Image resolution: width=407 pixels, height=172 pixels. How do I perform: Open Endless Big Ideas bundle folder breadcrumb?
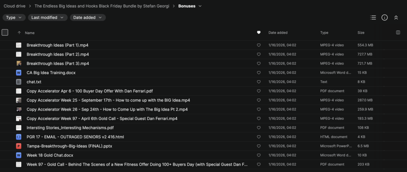tap(102, 6)
